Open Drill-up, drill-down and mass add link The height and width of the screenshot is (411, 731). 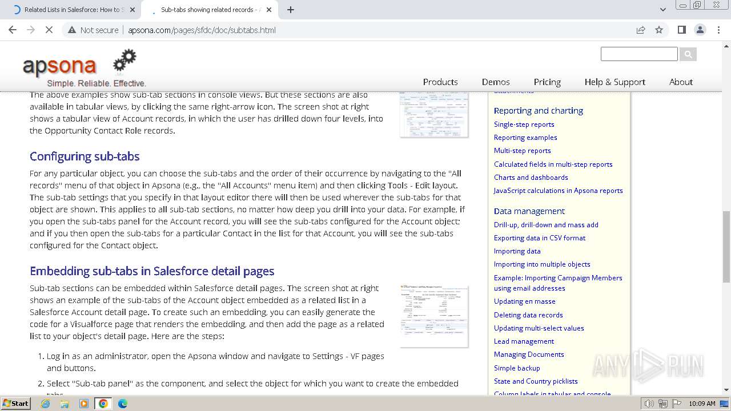click(x=546, y=224)
